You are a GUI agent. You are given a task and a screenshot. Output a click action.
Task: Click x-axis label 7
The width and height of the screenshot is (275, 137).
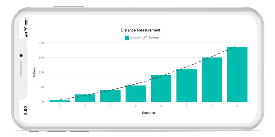pyautogui.click(x=212, y=106)
